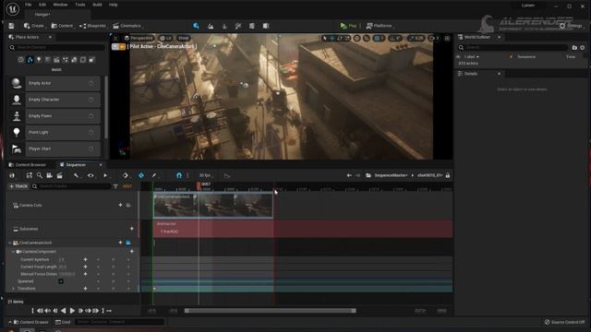Click the Add Track button

18,186
